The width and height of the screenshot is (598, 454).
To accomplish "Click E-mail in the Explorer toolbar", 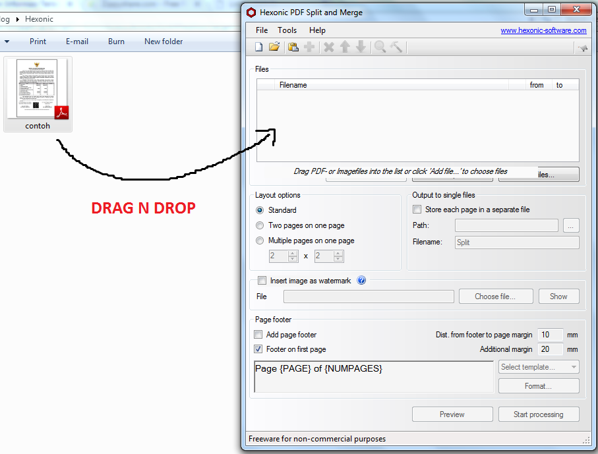I will (x=77, y=42).
